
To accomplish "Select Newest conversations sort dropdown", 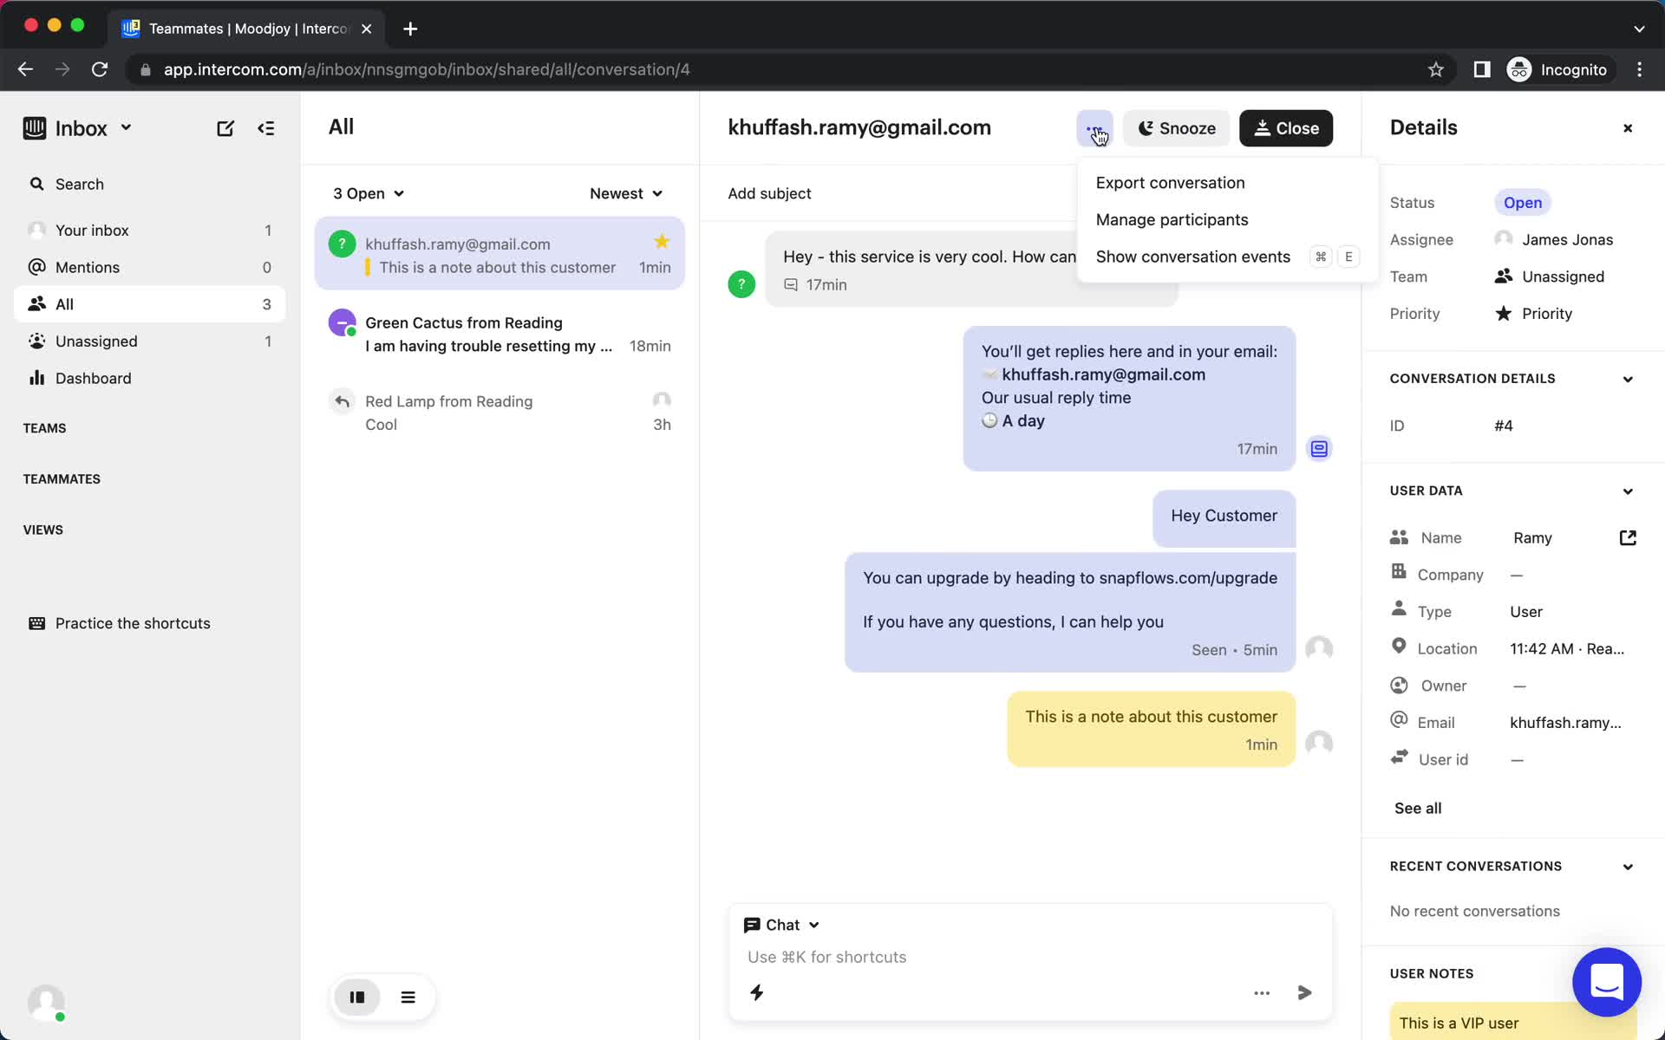I will tap(626, 193).
